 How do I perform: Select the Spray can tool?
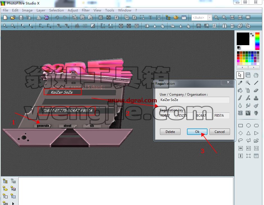248,91
